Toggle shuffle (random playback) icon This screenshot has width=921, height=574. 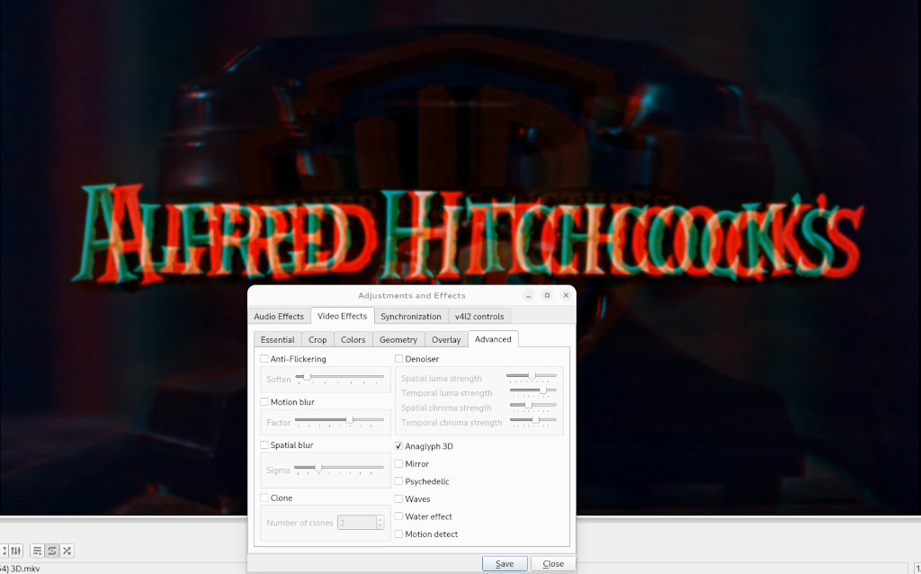[67, 551]
